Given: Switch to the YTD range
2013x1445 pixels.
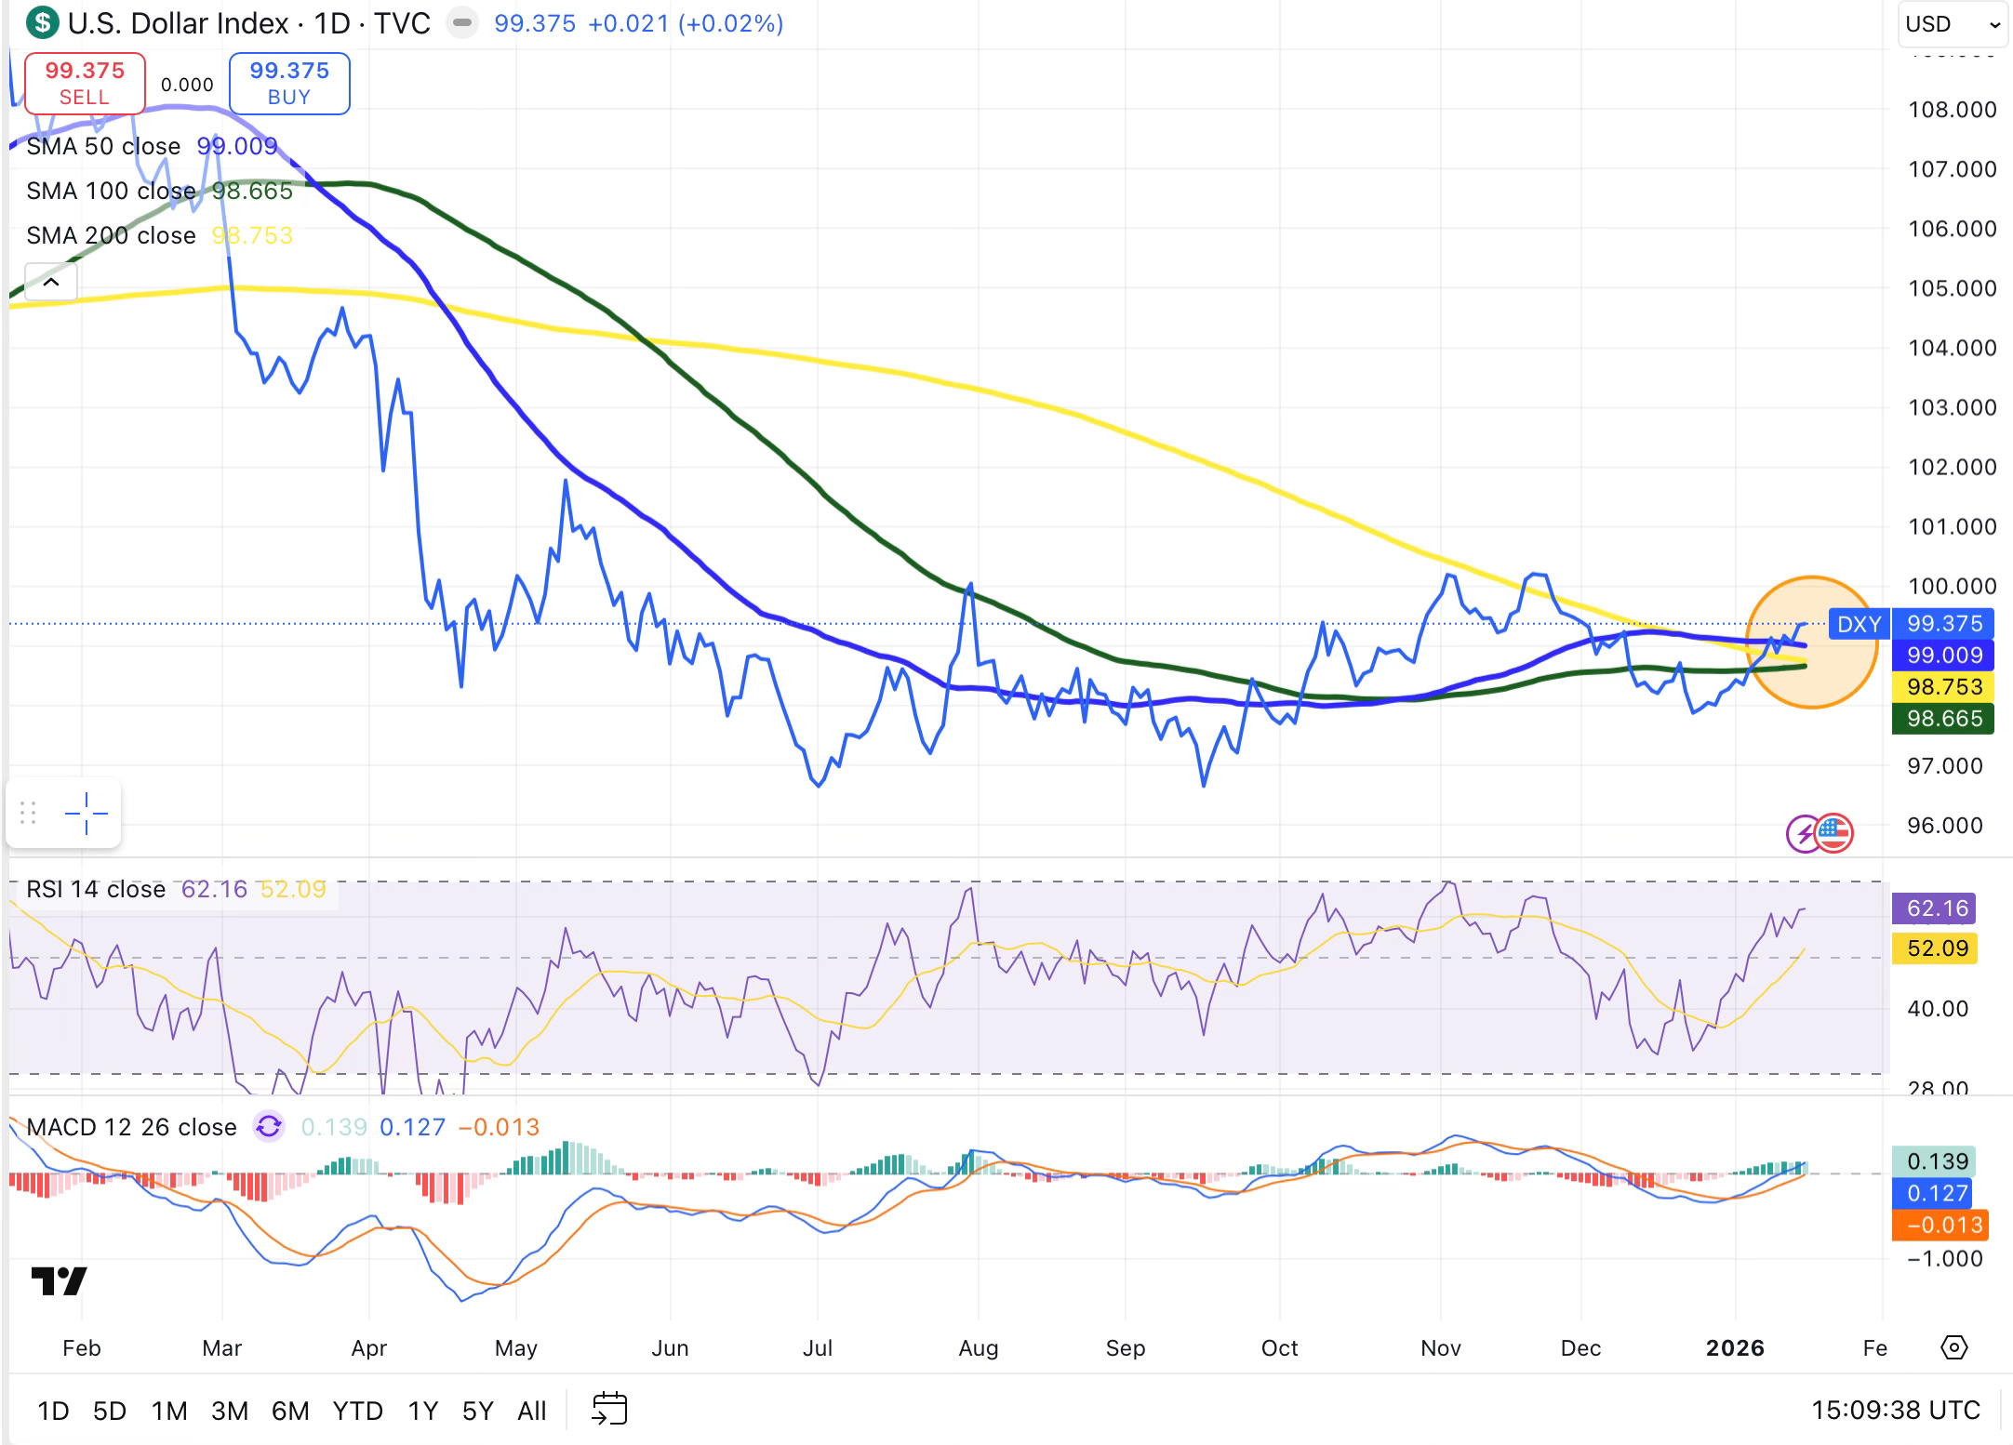Looking at the screenshot, I should point(357,1411).
